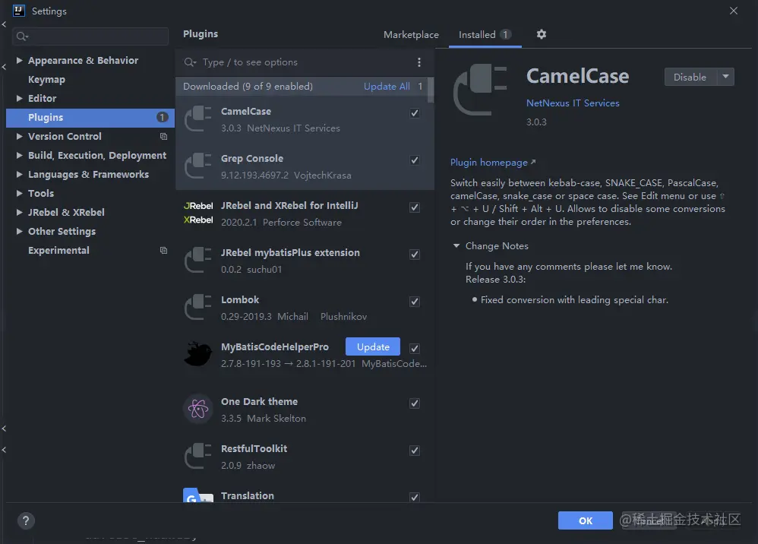Focus the settings search field

tap(90, 36)
